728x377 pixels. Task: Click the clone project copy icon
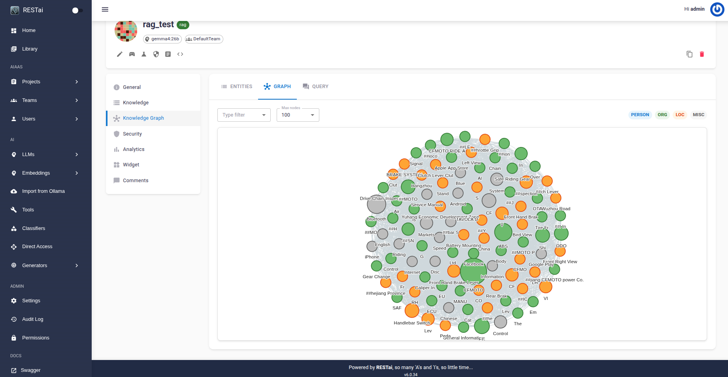point(690,54)
